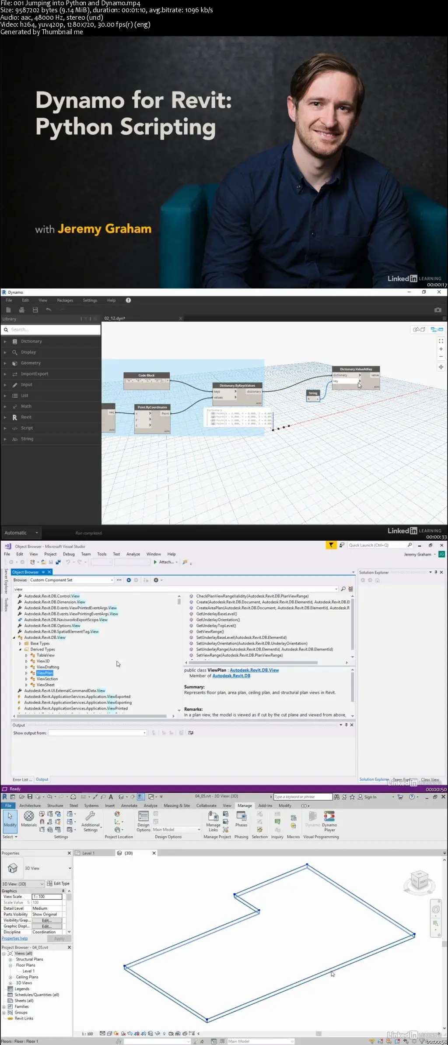Image resolution: width=448 pixels, height=1045 pixels.
Task: Toggle Dynamo 3D background preview button
Action: 419,329
